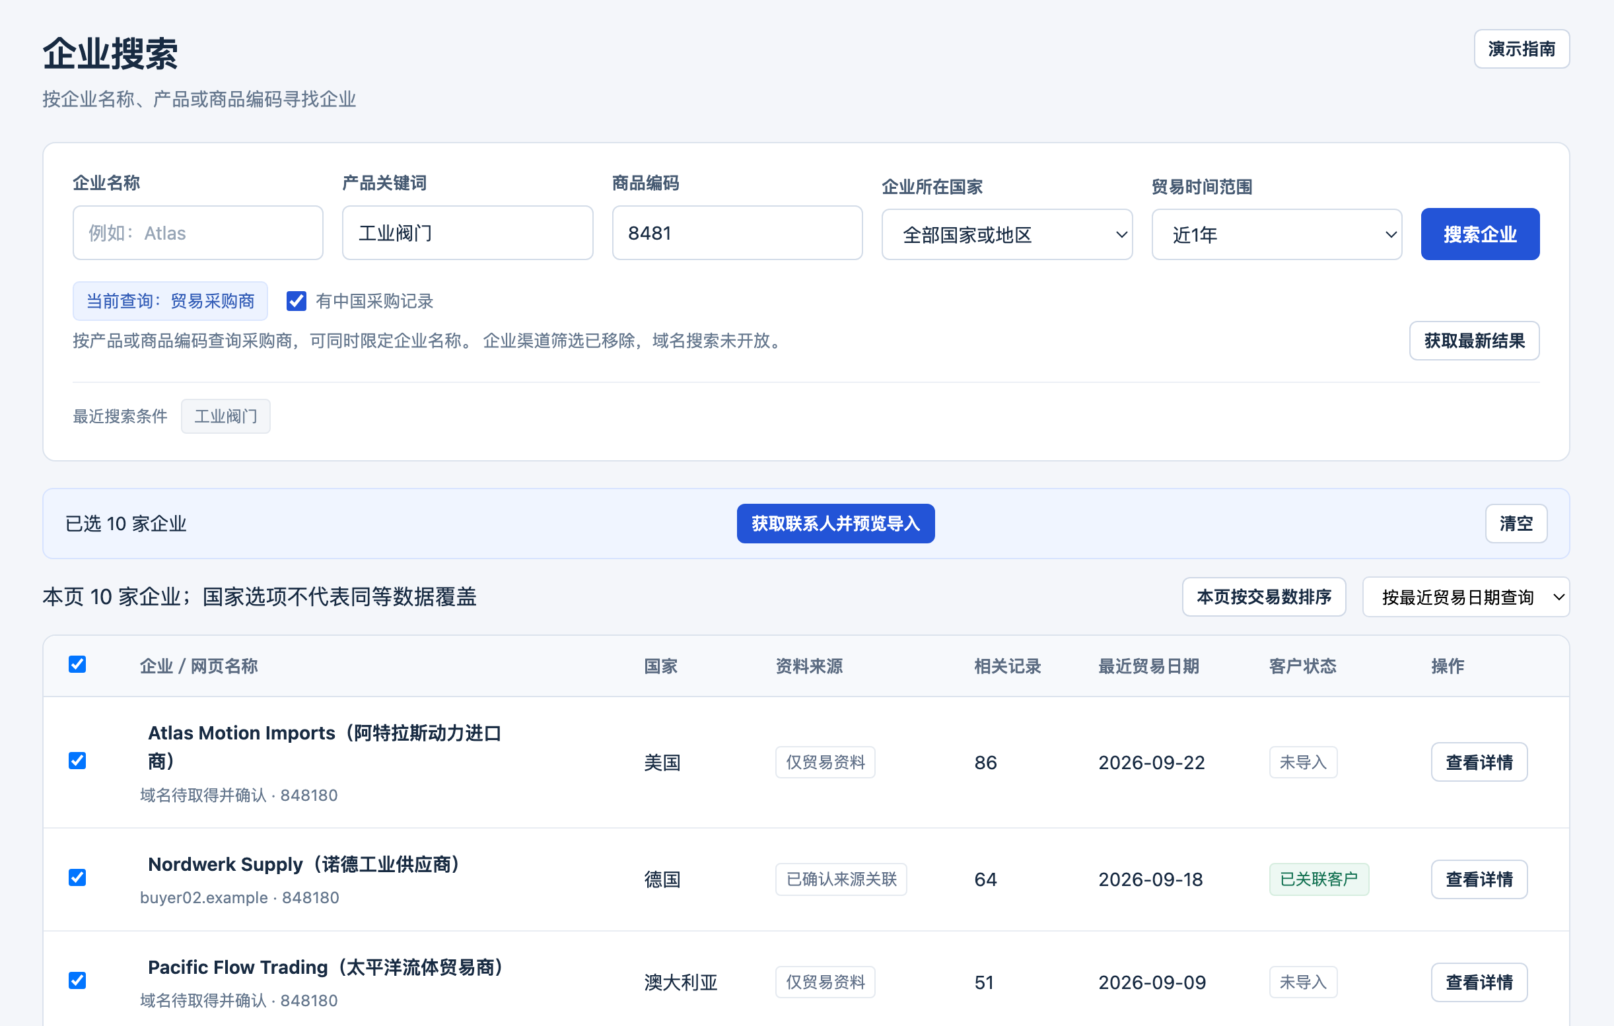Screen dimensions: 1614x1026
Task: Click the 已关联客户 status badge
Action: pyautogui.click(x=1318, y=879)
